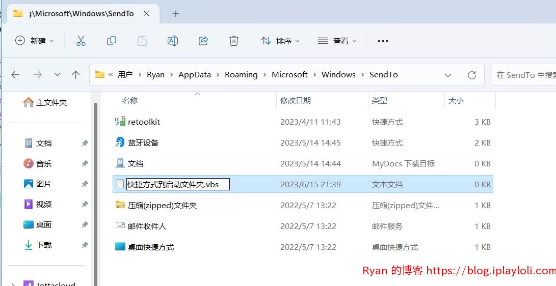Go forward with the right arrow
Screen dimensions: 556x286
click(x=38, y=75)
